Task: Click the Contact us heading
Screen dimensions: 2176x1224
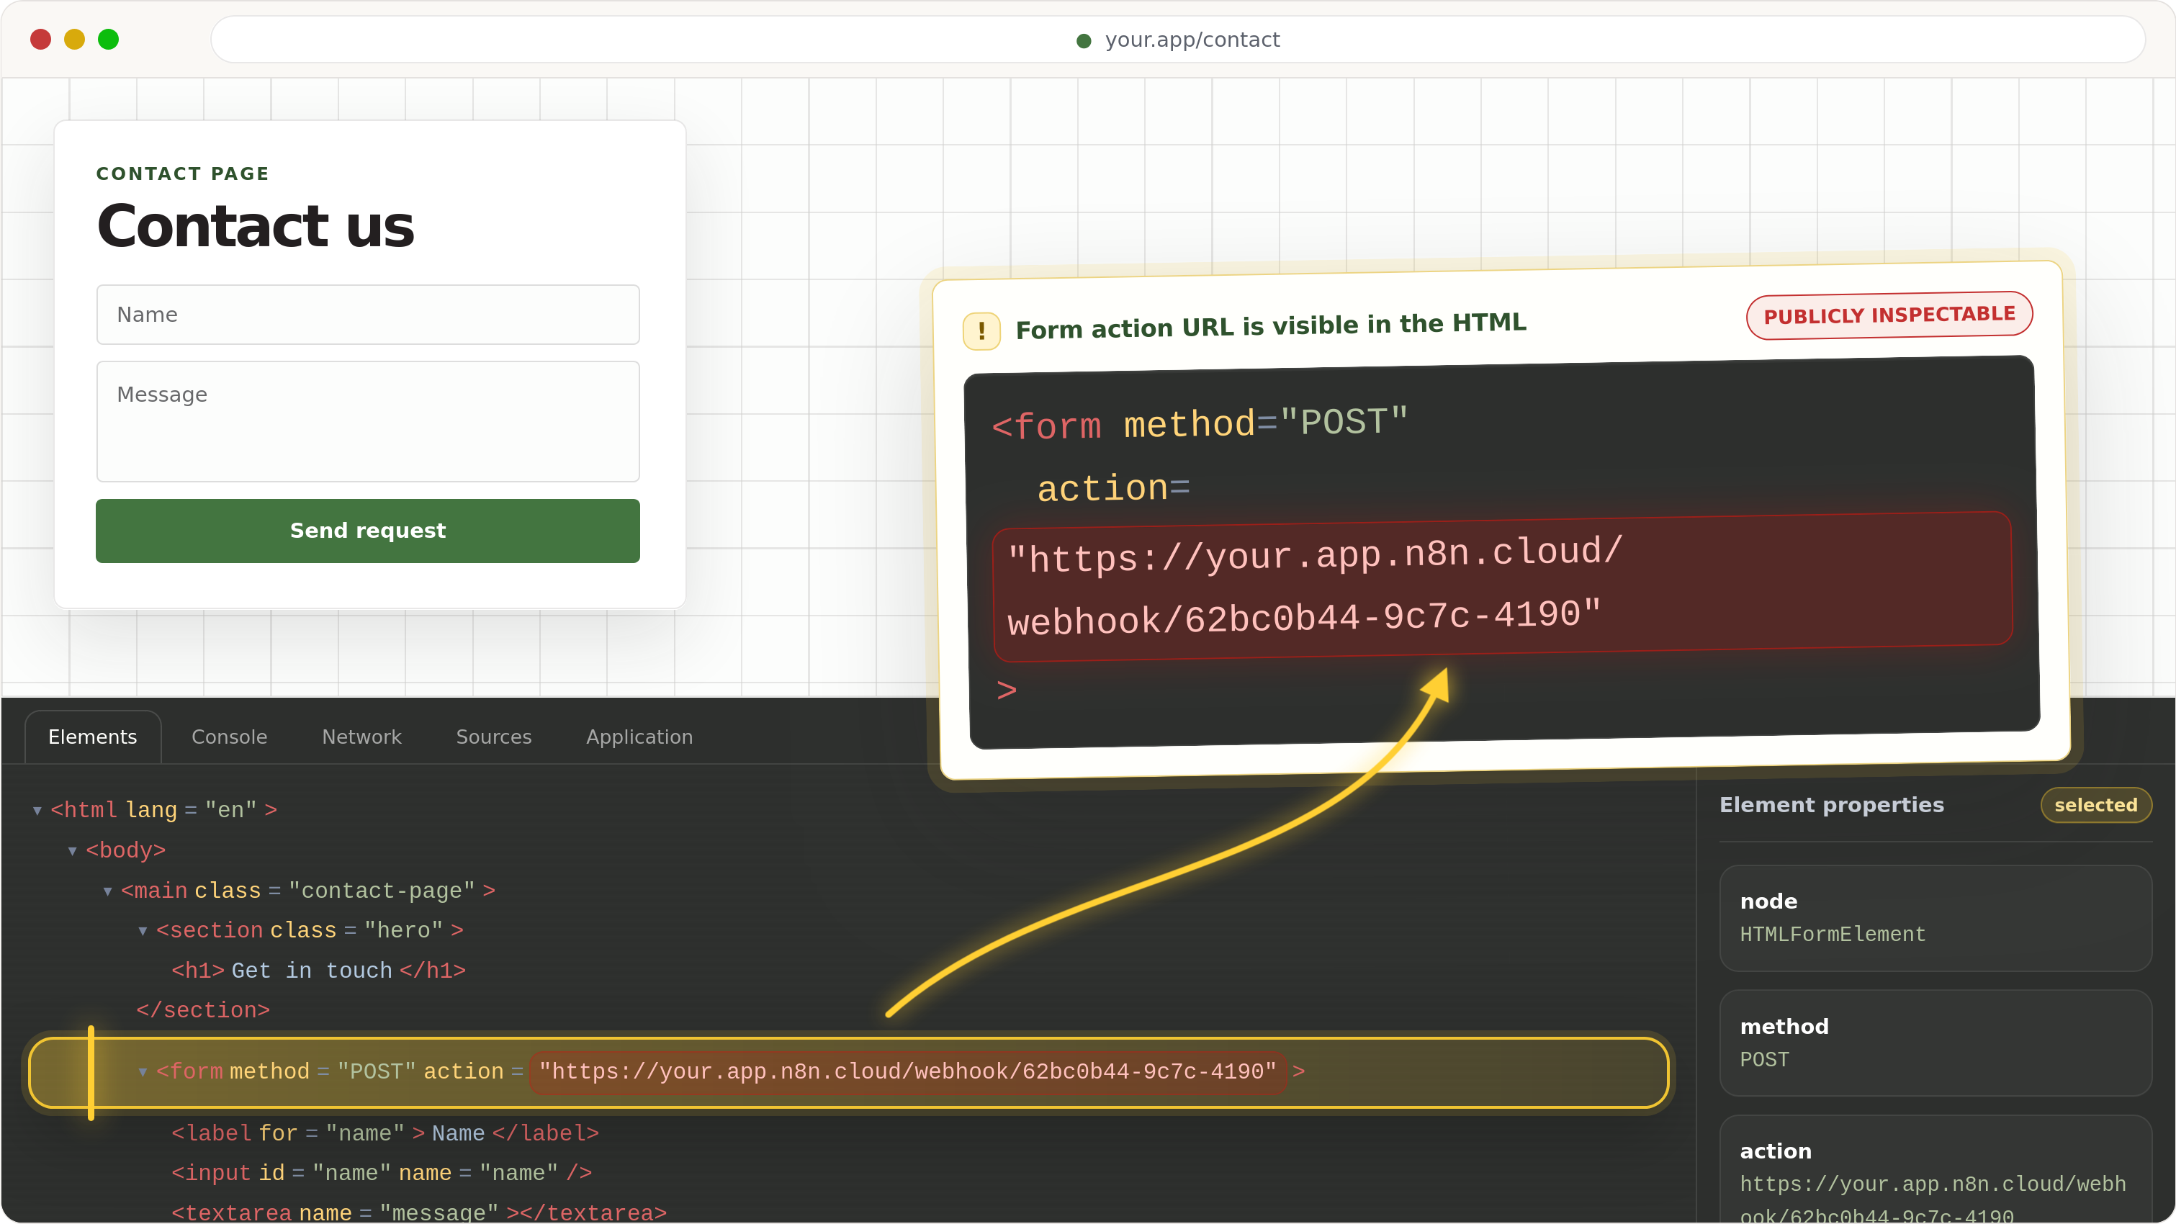Action: point(255,226)
